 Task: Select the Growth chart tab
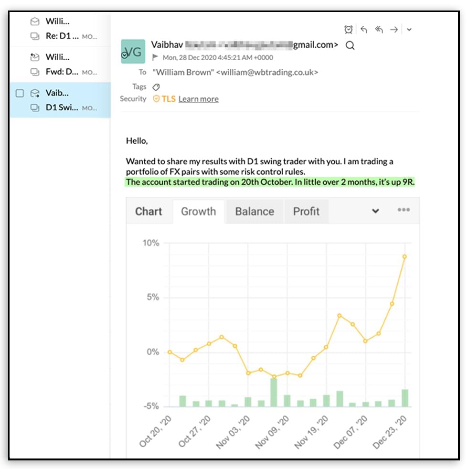[x=198, y=212]
